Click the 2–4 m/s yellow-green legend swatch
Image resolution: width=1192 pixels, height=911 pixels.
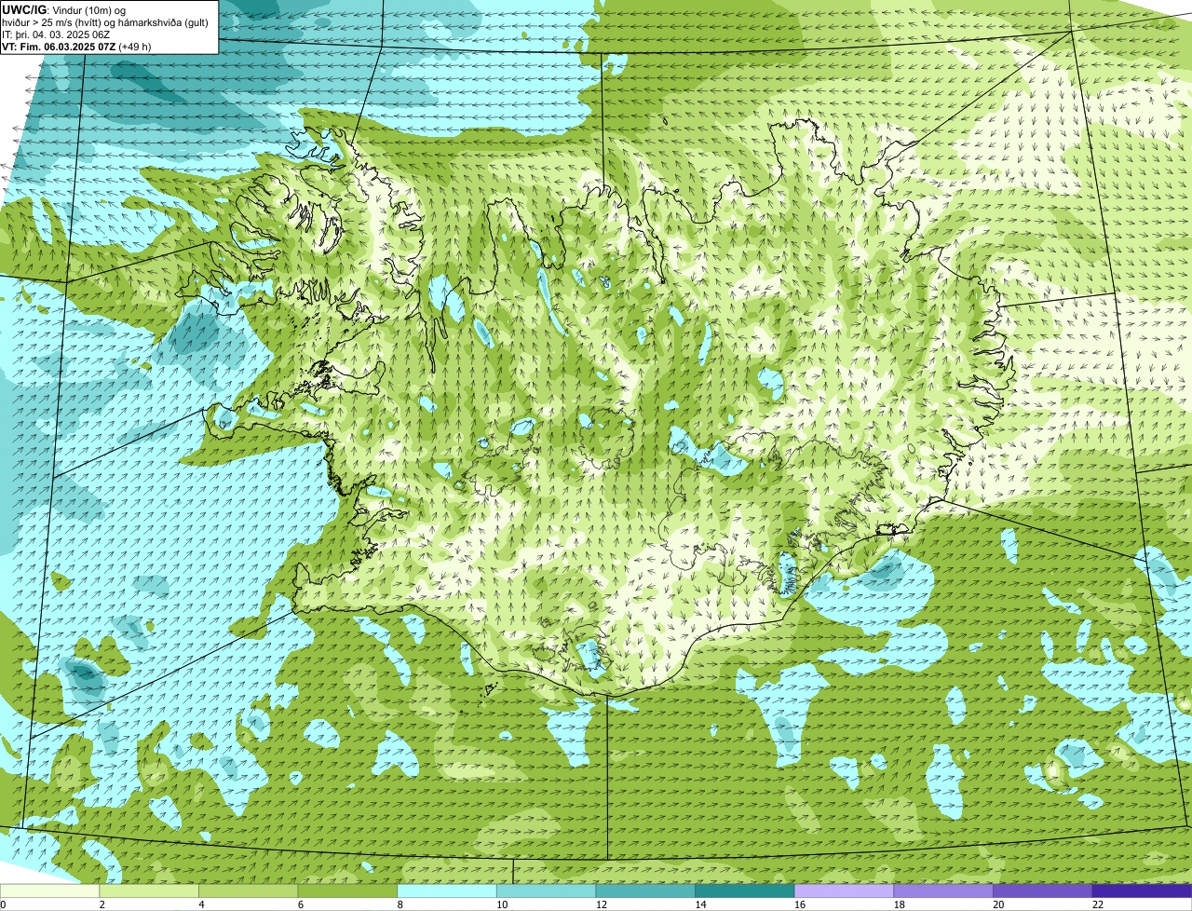[x=149, y=891]
